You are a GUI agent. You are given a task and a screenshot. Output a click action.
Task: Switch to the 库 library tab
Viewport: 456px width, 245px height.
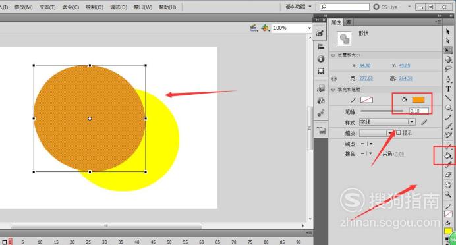tap(349, 22)
